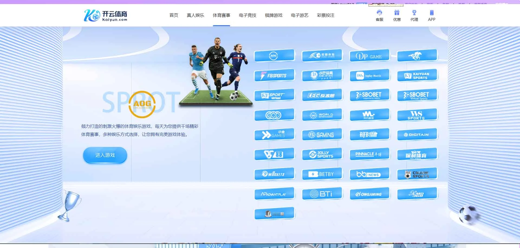Select the Jolly Sports provider tile
Image resolution: width=520 pixels, height=248 pixels.
point(322,154)
